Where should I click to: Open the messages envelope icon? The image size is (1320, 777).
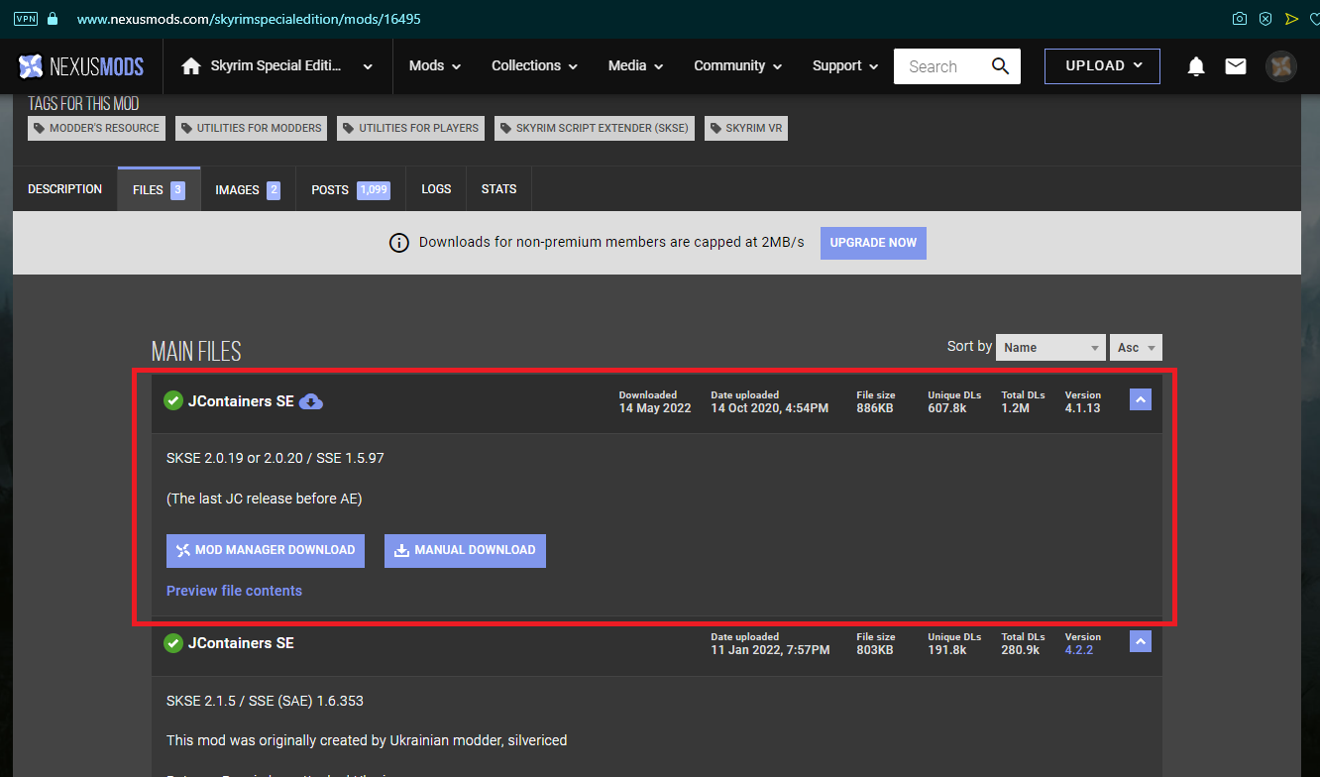pyautogui.click(x=1236, y=66)
